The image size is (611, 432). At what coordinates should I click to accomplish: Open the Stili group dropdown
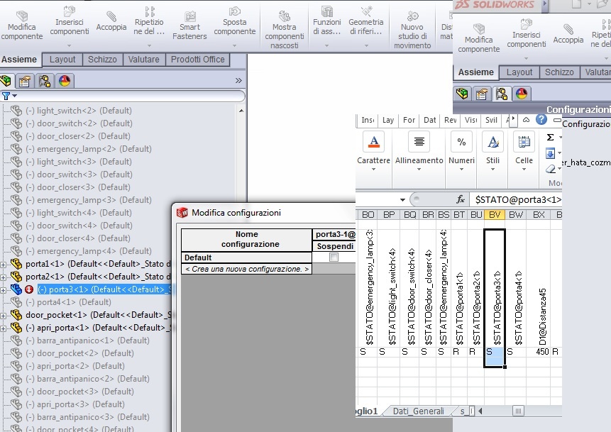click(x=492, y=169)
